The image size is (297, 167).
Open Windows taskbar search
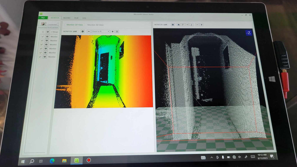click(32, 161)
